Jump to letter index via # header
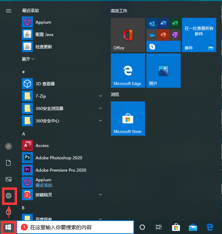The height and width of the screenshot is (234, 222). pos(23,72)
